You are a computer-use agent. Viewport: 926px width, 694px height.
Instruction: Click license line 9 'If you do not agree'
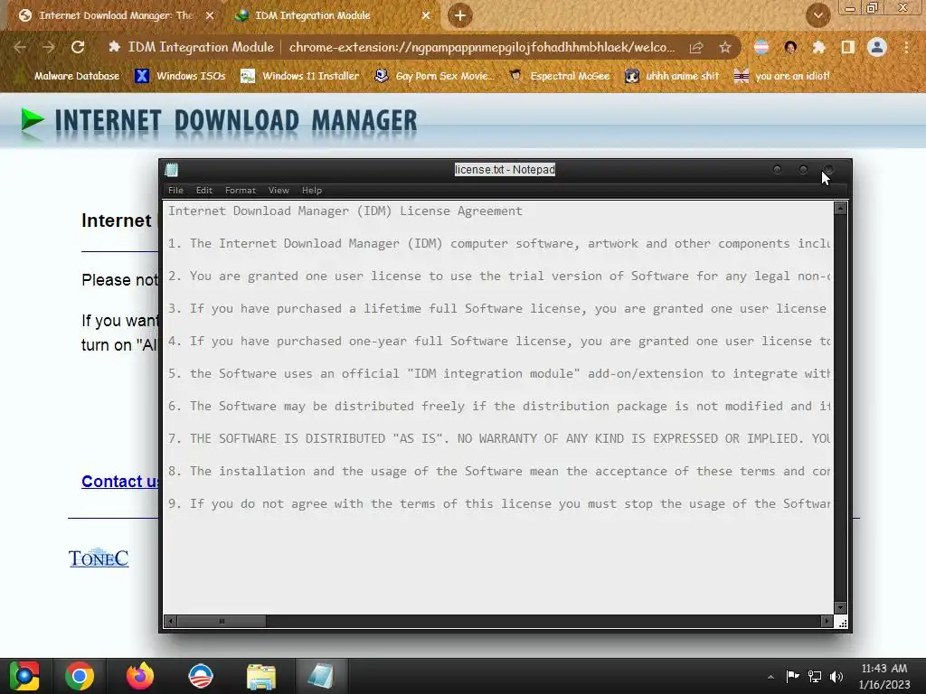[499, 503]
